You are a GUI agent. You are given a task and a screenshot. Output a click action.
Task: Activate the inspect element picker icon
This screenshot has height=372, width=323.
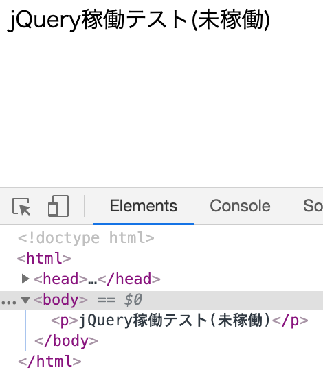pos(21,207)
